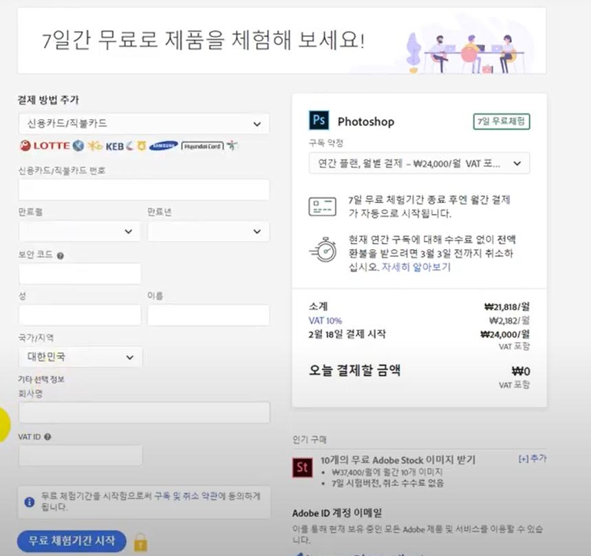Click the office illustration in the banner
Viewport: 591px width, 556px height.
pos(466,52)
